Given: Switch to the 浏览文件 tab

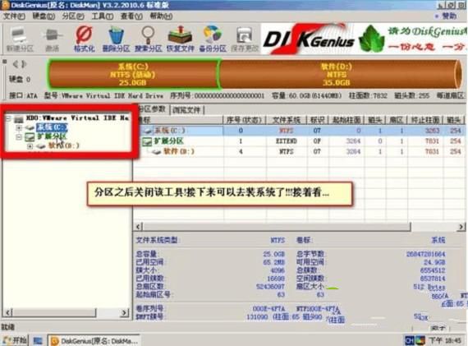Looking at the screenshot, I should [x=186, y=110].
